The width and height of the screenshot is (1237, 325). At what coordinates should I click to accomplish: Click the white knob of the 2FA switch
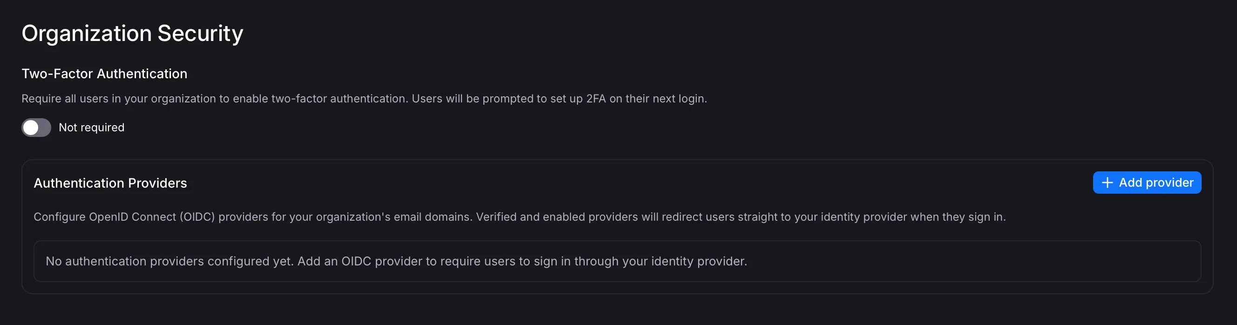(x=31, y=128)
